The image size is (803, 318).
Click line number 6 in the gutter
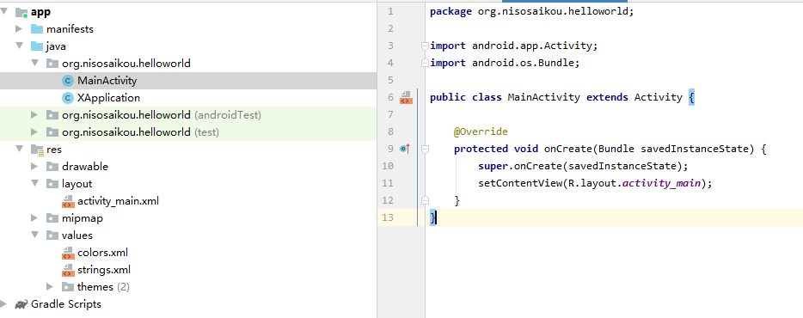click(390, 97)
